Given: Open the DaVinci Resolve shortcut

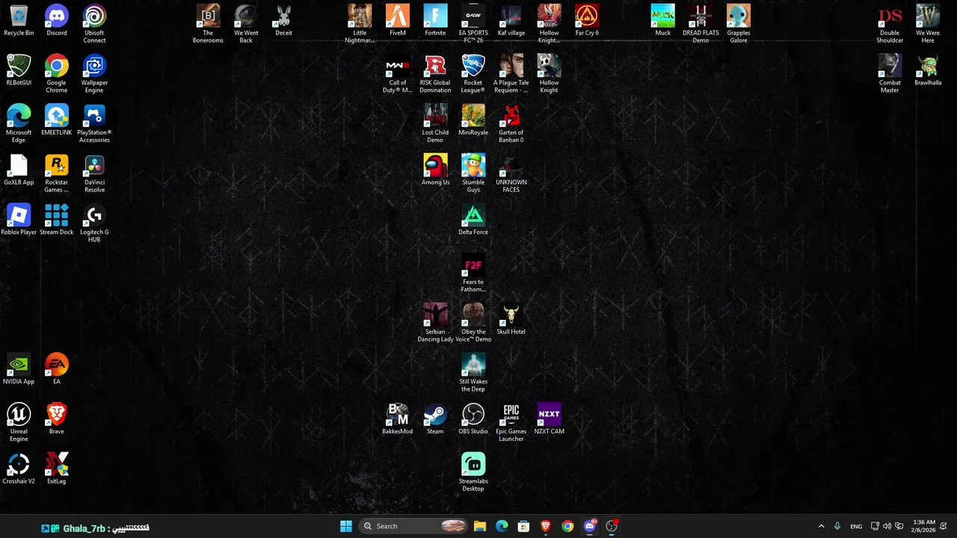Looking at the screenshot, I should click(94, 173).
